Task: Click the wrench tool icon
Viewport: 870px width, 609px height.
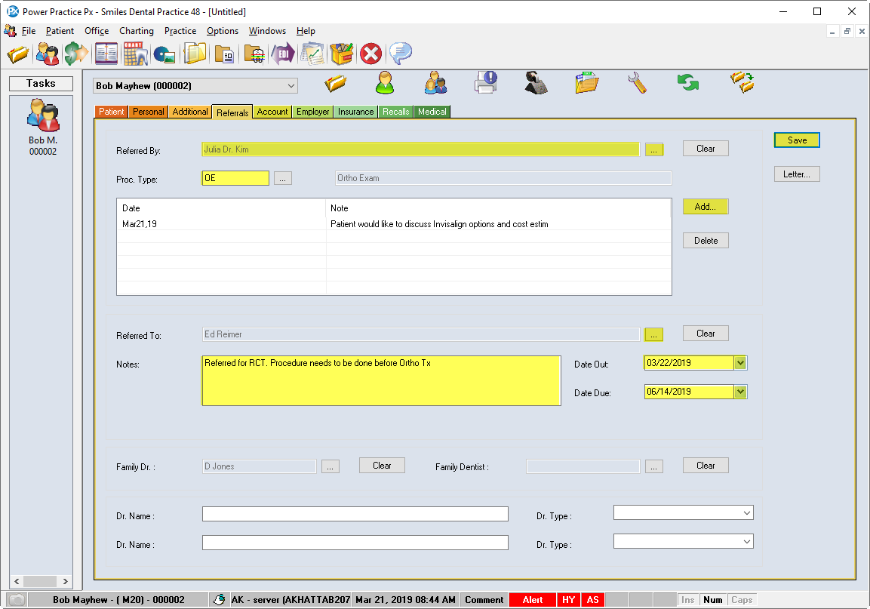Action: 638,82
